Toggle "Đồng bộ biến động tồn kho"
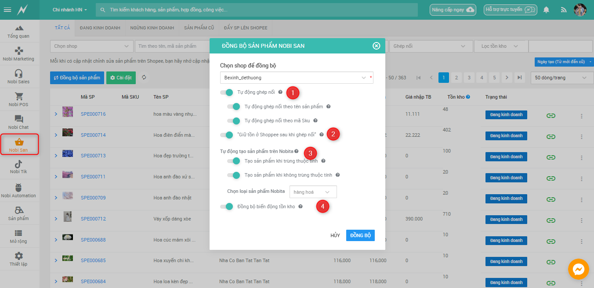The height and width of the screenshot is (288, 594). pos(227,206)
